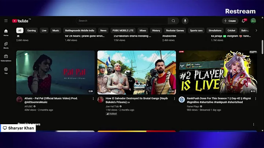Screen dimensions: 264x148
Task: Open El Salvador gangs video thumbnail
Action: 136,73
